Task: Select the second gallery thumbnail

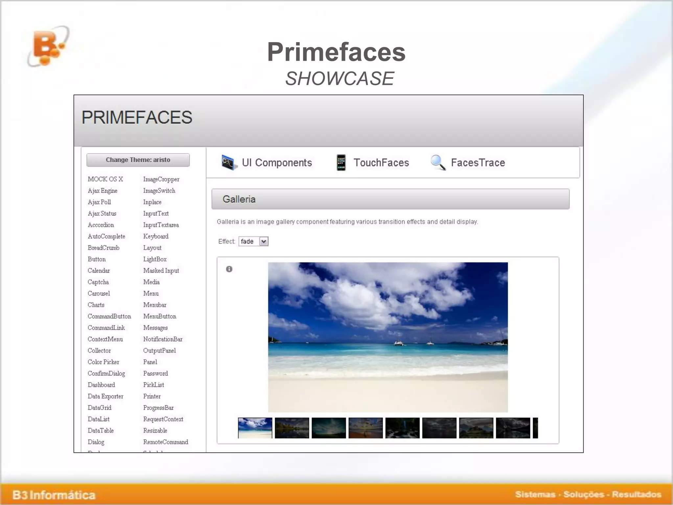Action: point(292,428)
